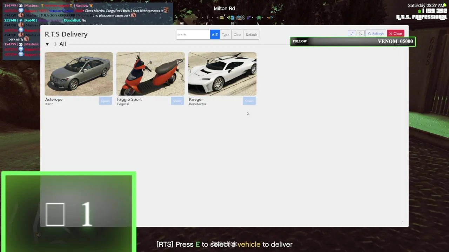Viewport: 449px width, 252px height.
Task: Click the R.T.S Delivery title
Action: click(x=66, y=34)
